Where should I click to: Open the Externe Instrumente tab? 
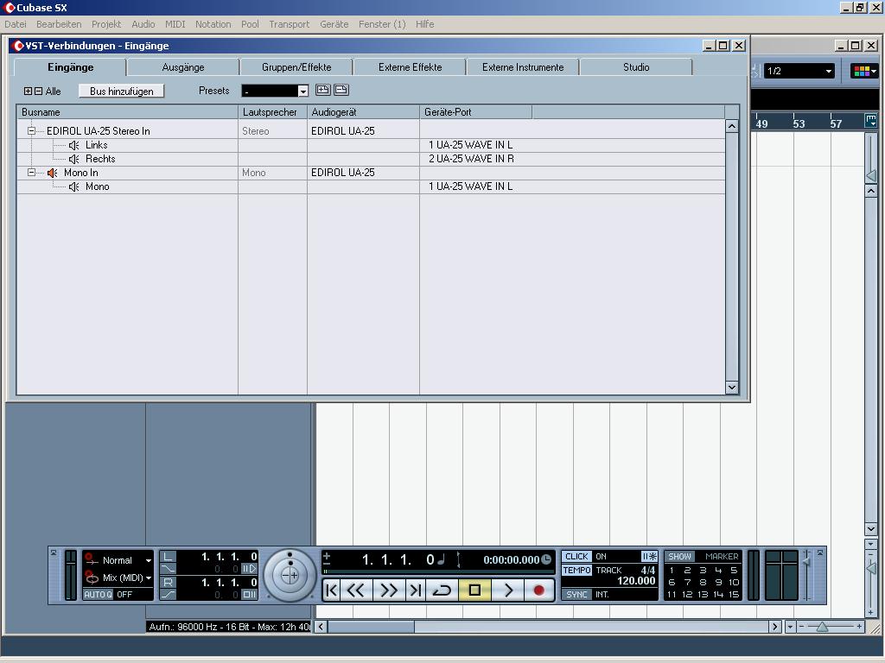click(x=523, y=67)
